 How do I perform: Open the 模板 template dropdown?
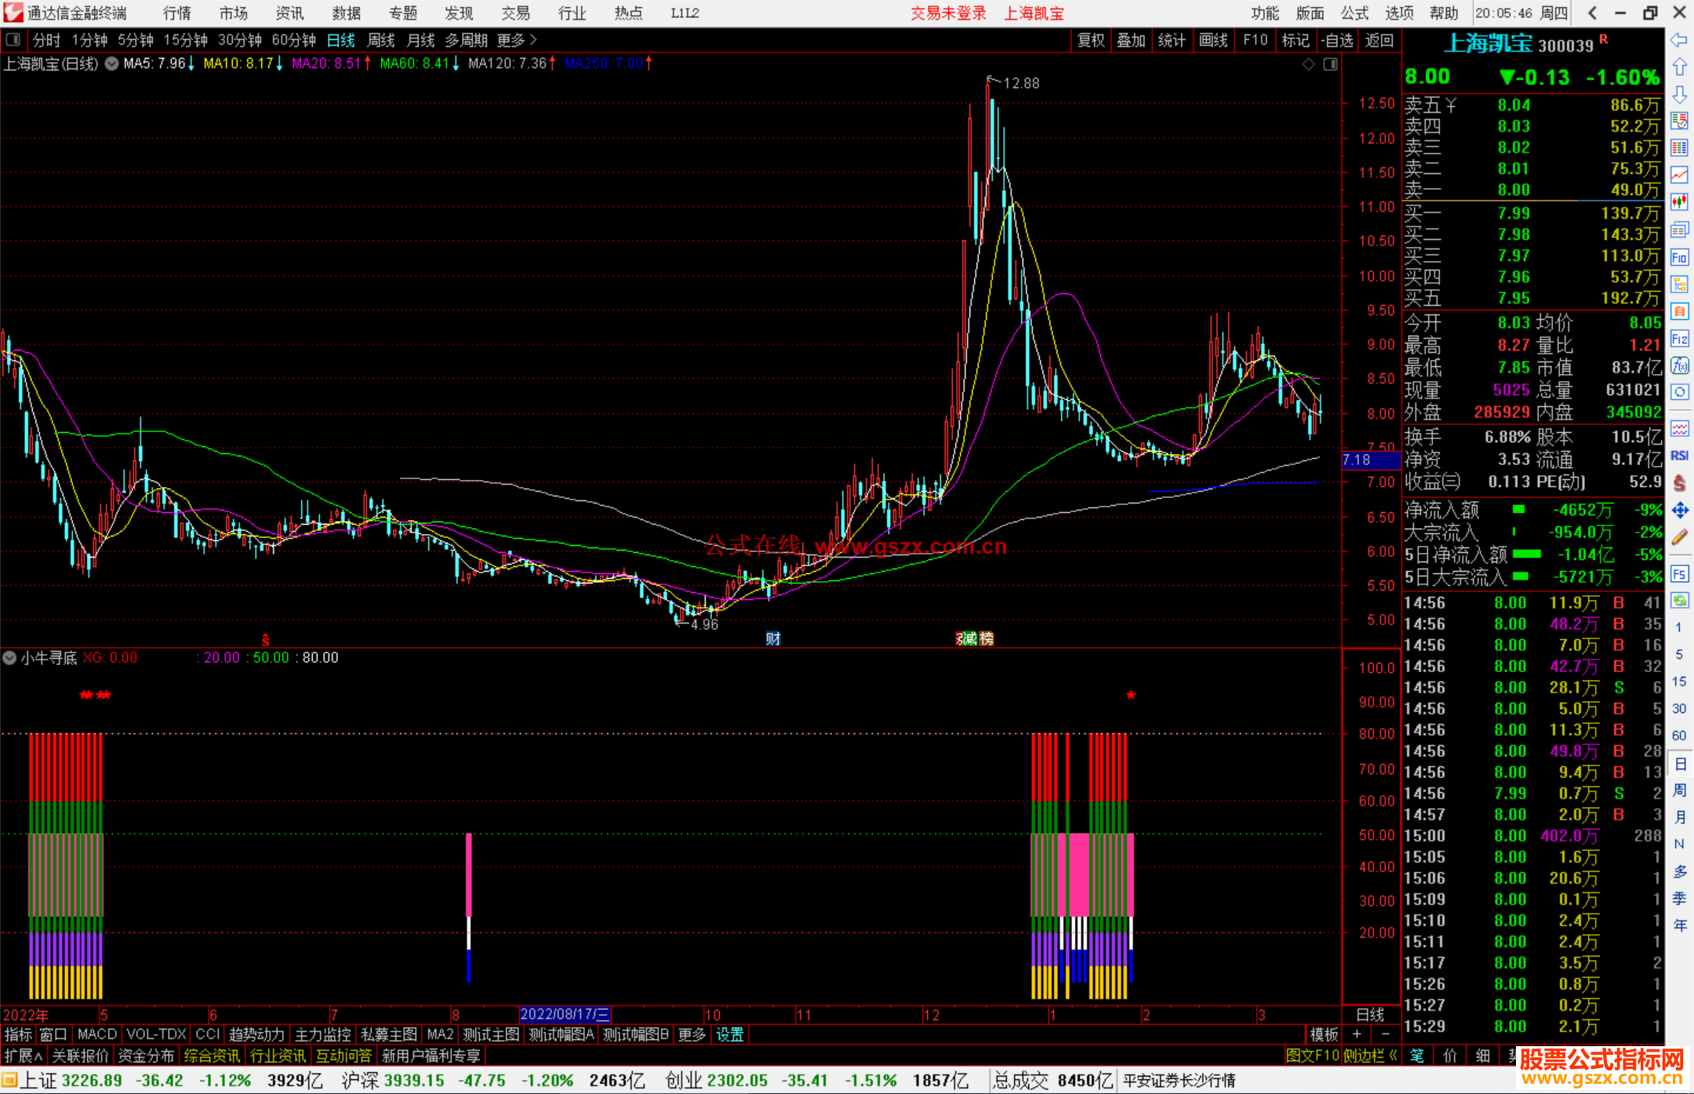click(x=1323, y=1034)
